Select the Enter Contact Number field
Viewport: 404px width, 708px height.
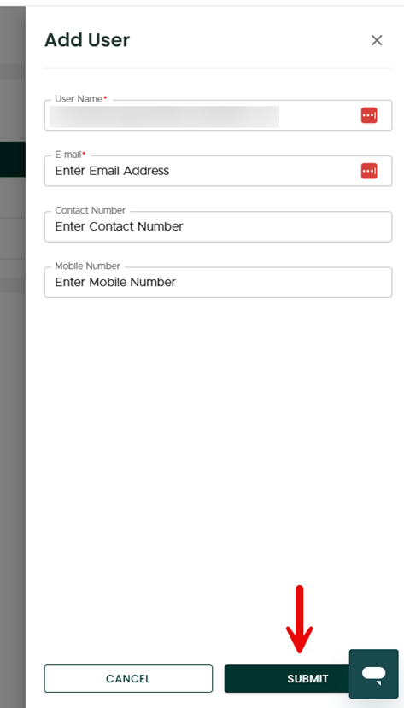218,226
